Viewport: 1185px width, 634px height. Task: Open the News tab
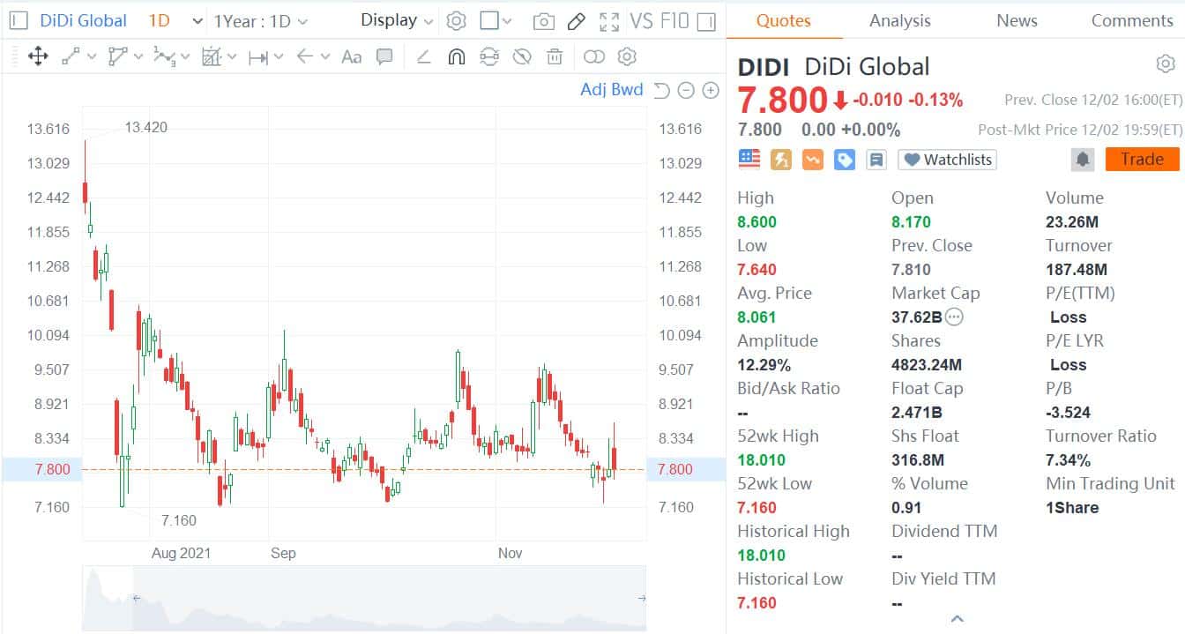(x=1016, y=19)
